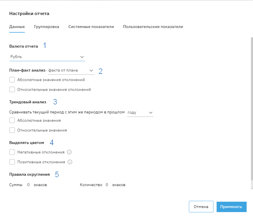253x219 pixels.
Task: Click the Количество rounding digits field
Action: coord(107,185)
